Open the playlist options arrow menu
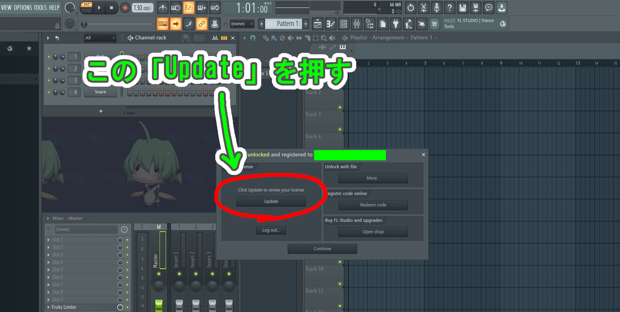The image size is (620, 312). click(245, 38)
